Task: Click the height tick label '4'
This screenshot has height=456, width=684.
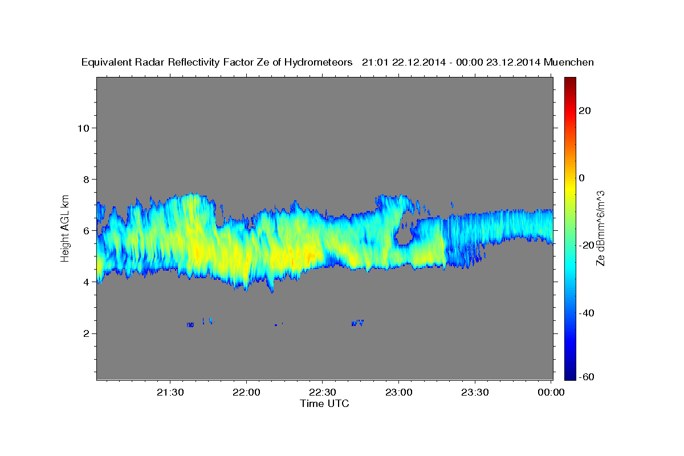Action: pyautogui.click(x=85, y=282)
